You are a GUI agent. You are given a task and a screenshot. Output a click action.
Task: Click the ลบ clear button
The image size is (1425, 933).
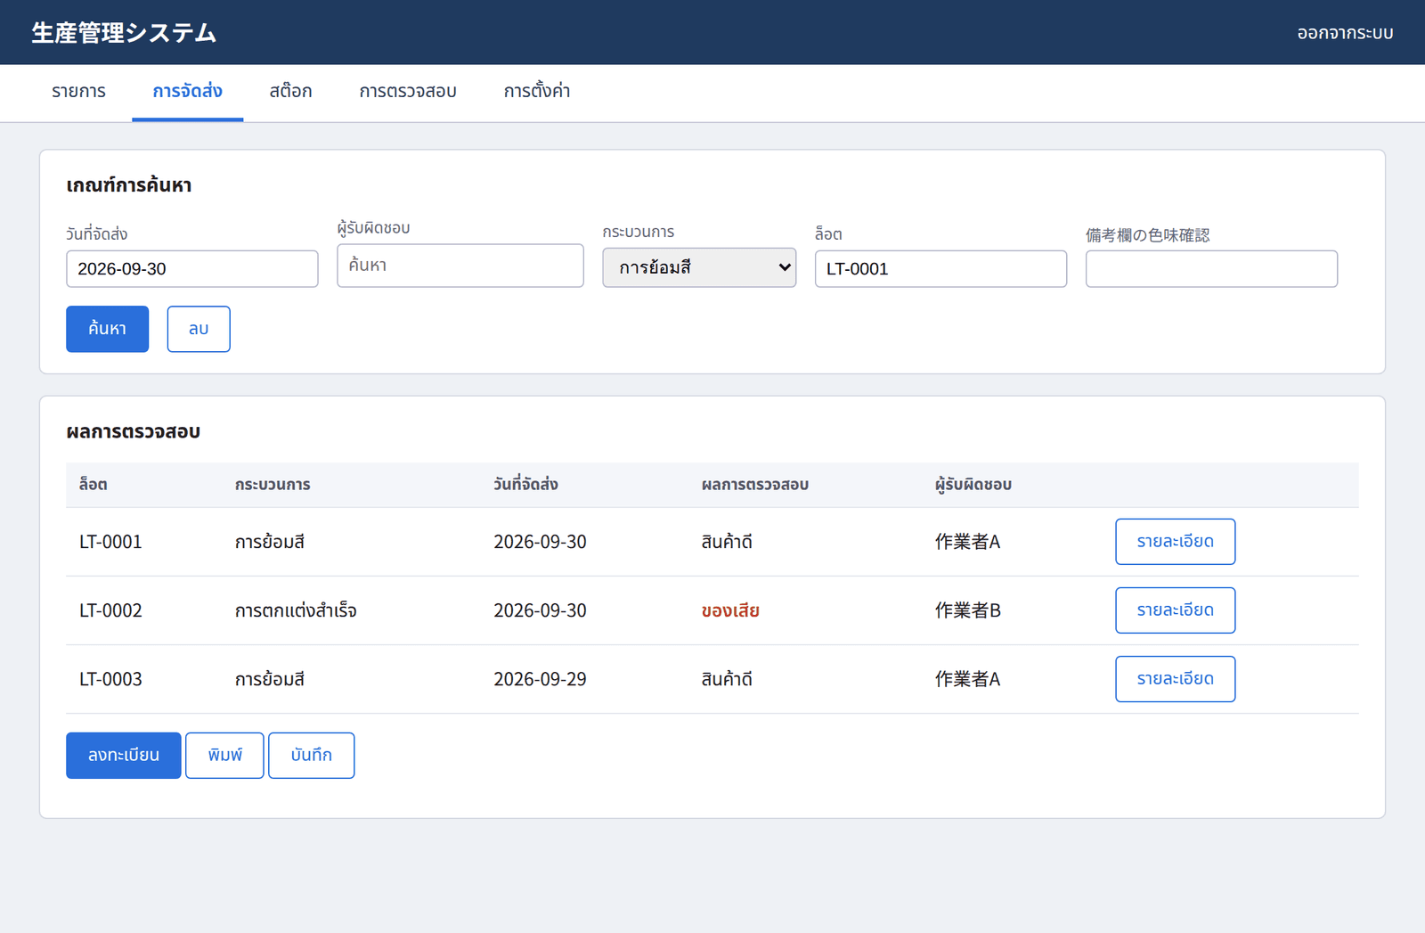199,329
